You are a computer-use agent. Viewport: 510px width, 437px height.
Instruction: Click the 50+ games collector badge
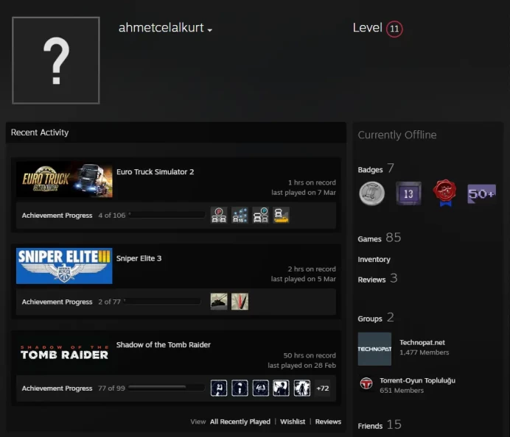point(481,193)
